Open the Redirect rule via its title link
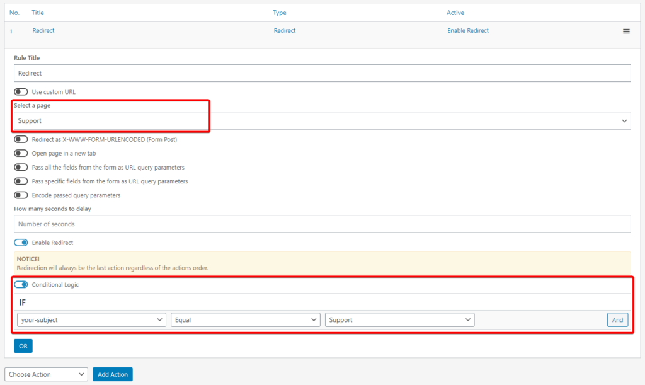This screenshot has height=385, width=645. click(43, 30)
